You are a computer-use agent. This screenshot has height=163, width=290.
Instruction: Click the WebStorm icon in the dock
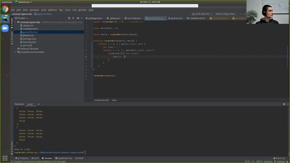point(5,19)
